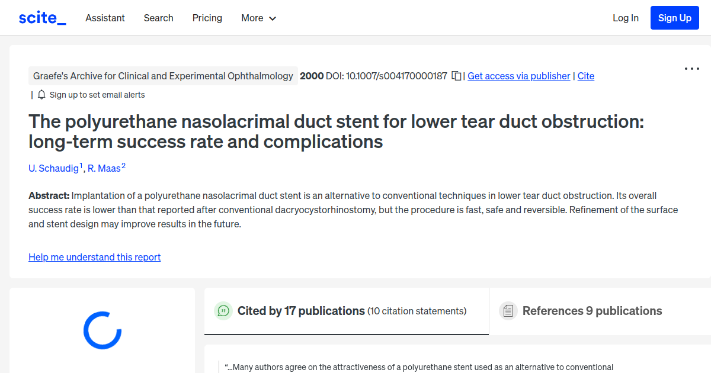Open the References 9 publications tab

coord(592,310)
